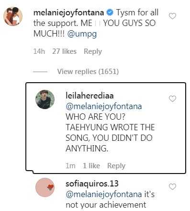190x211 pixels.
Task: Expand View replies (1651)
Action: tap(88, 72)
